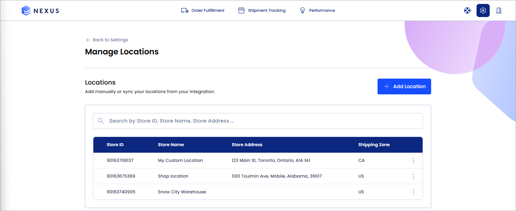Click the logout door icon
The width and height of the screenshot is (516, 211).
coord(499,10)
